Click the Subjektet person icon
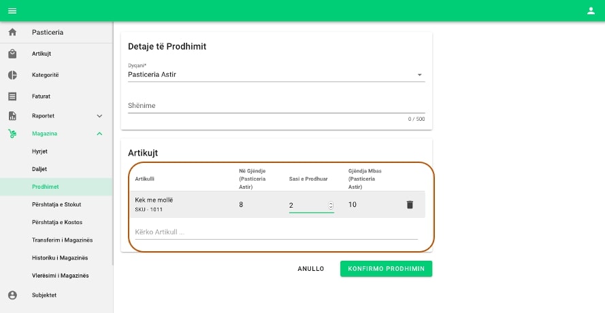This screenshot has width=605, height=313. (x=12, y=295)
